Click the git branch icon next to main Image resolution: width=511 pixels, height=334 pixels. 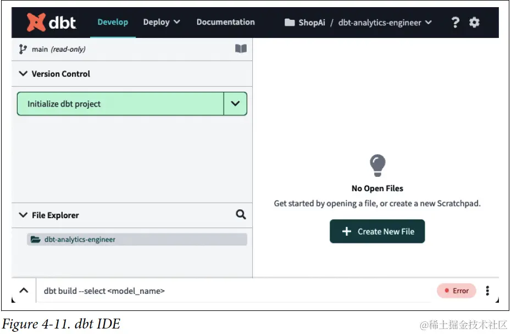tap(23, 49)
